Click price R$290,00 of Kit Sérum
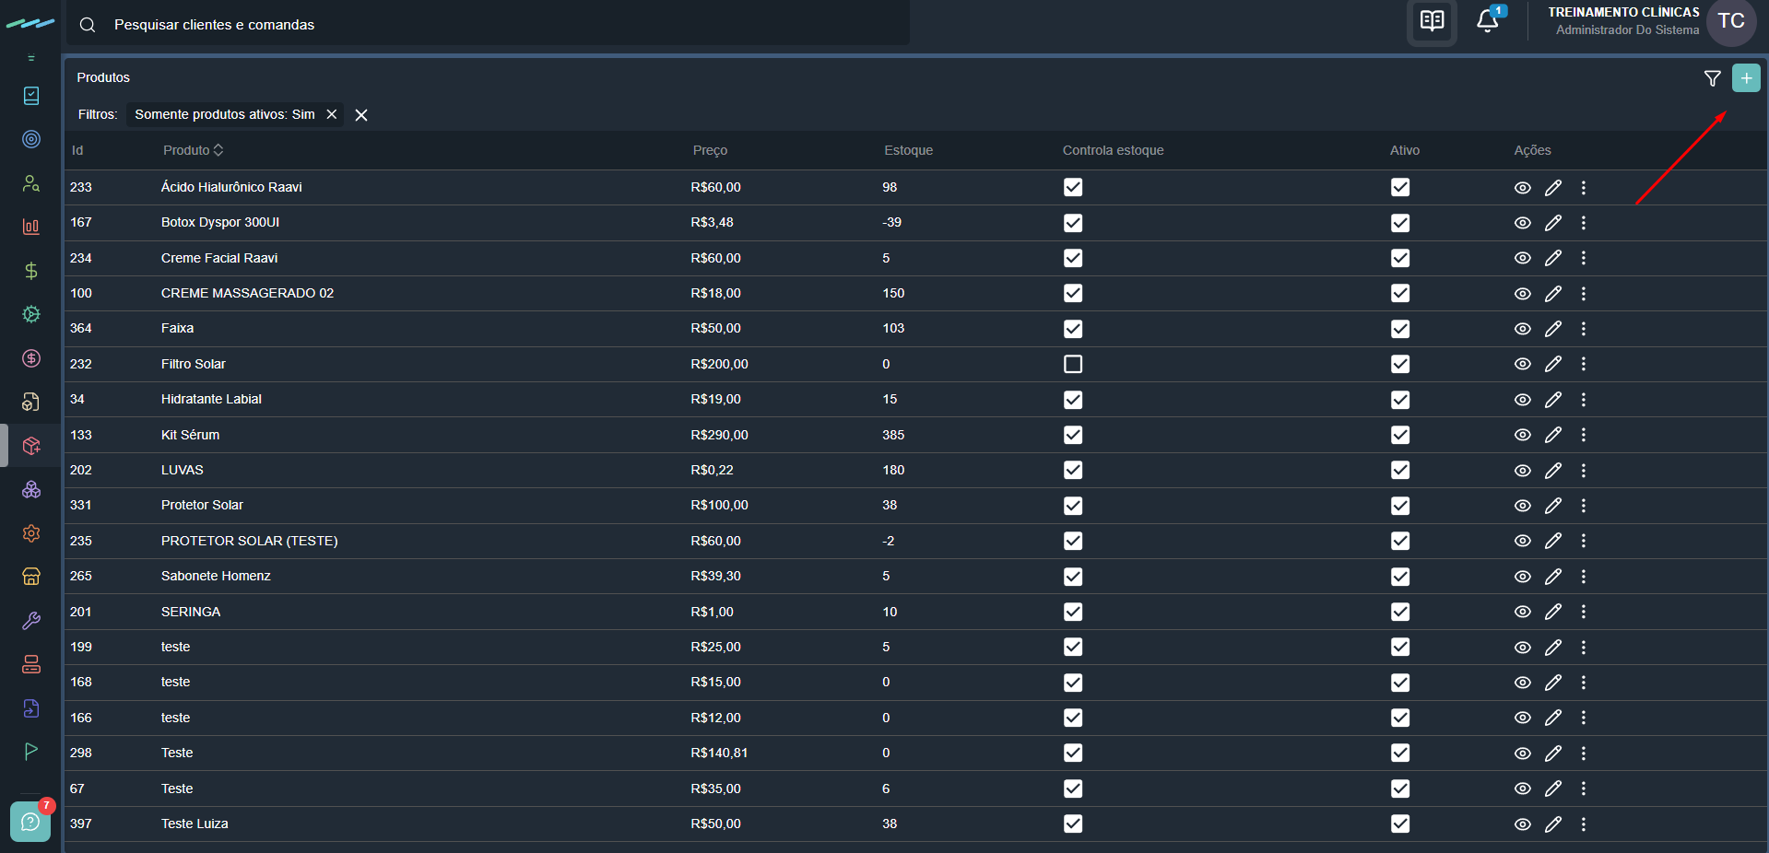The image size is (1769, 853). [719, 435]
